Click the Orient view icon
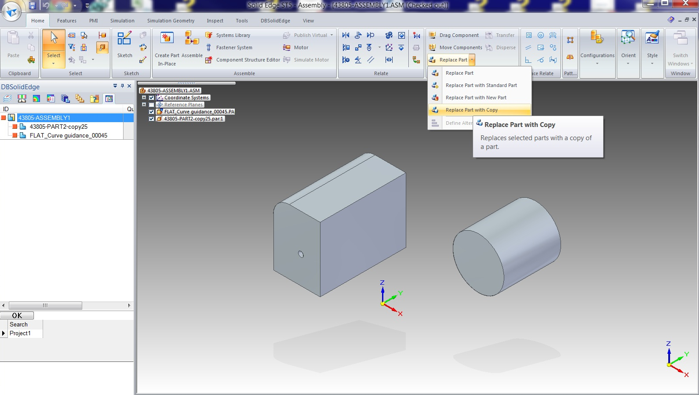 click(628, 38)
